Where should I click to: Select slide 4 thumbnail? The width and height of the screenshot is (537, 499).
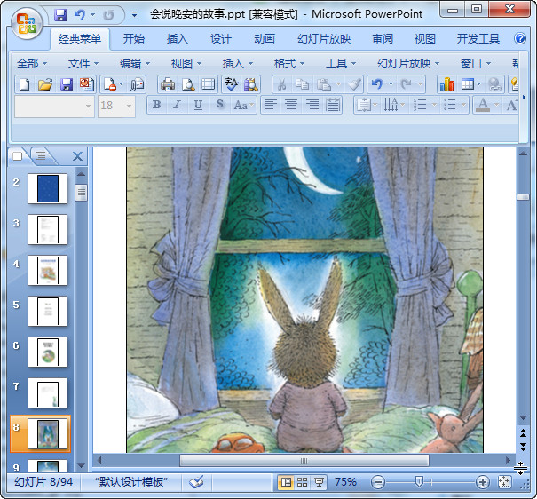pos(48,270)
